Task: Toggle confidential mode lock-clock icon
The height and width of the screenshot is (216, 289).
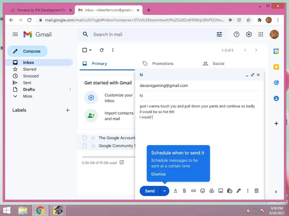Action: 229,191
